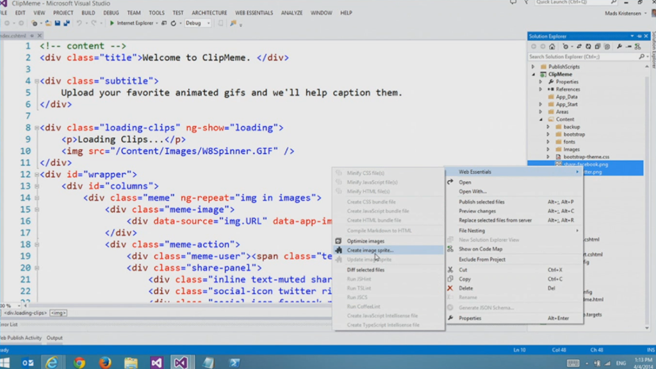Collapse the ClipMeme project node

coord(534,74)
